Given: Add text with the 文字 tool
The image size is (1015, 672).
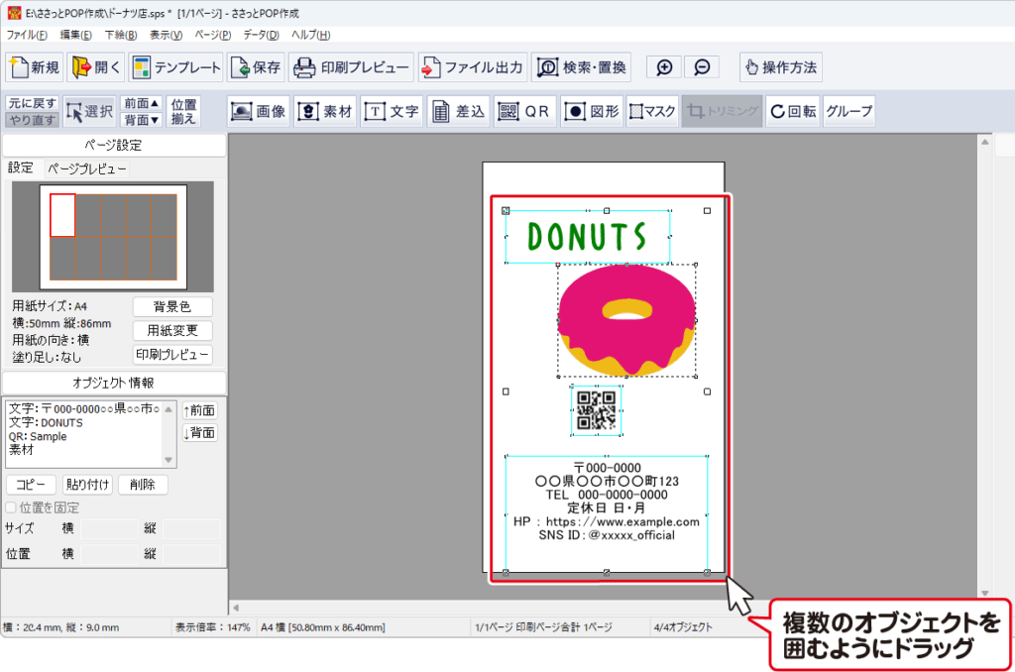Looking at the screenshot, I should [392, 112].
